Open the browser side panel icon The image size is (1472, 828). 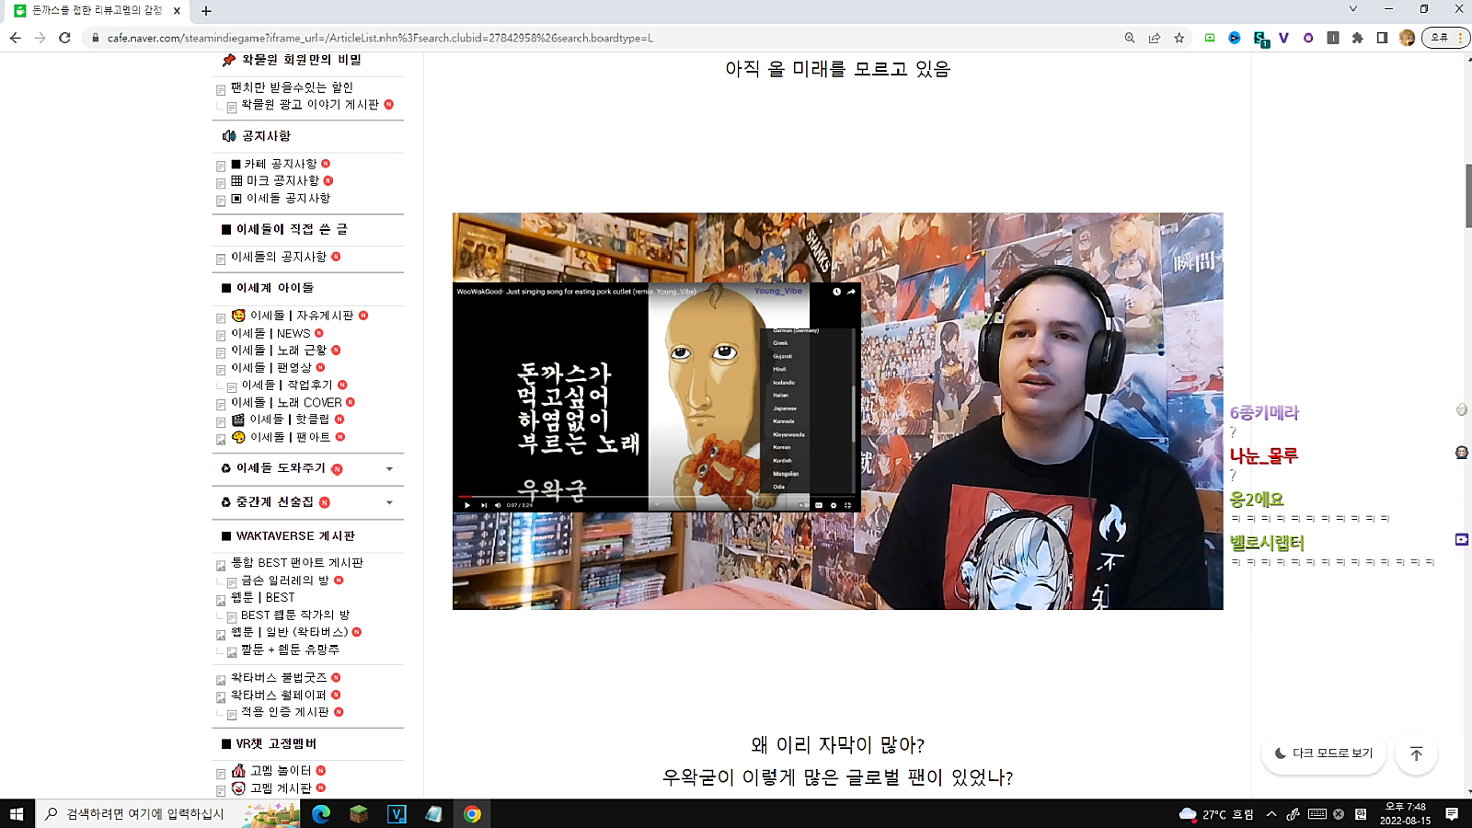[x=1382, y=38]
